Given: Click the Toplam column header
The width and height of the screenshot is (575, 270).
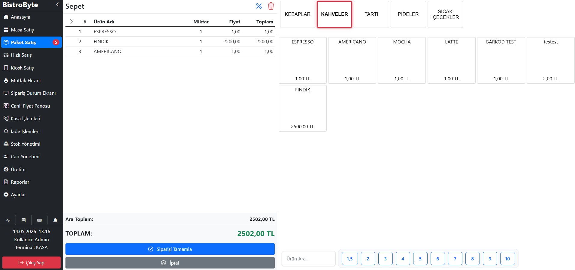Looking at the screenshot, I should pyautogui.click(x=265, y=22).
